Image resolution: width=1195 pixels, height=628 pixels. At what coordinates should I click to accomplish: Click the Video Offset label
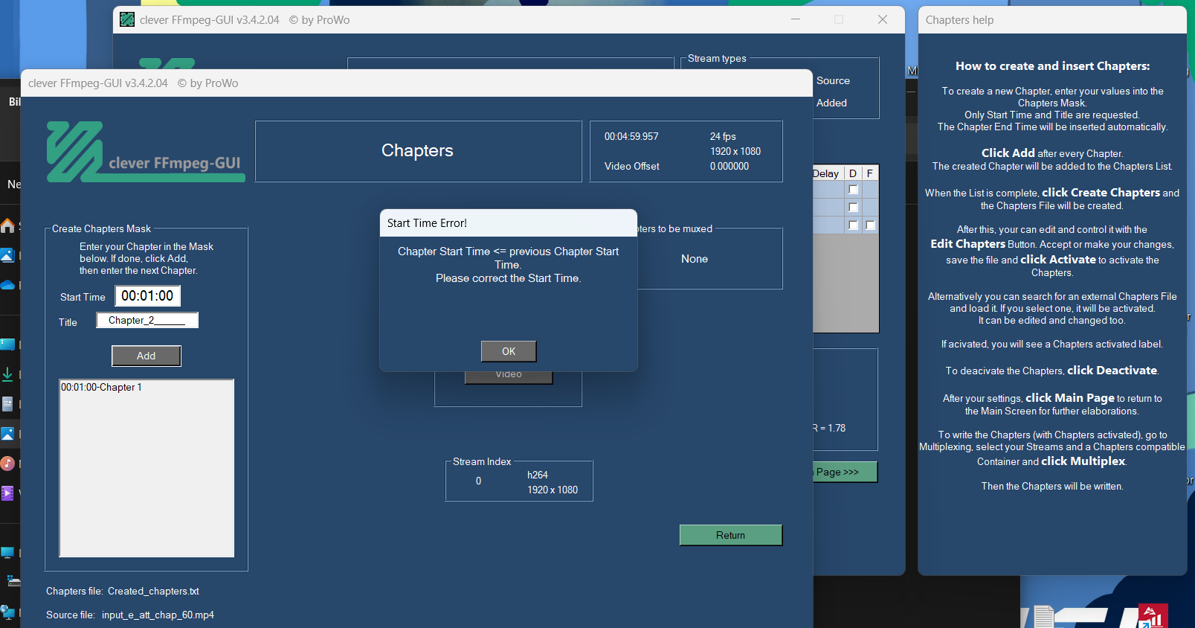632,167
